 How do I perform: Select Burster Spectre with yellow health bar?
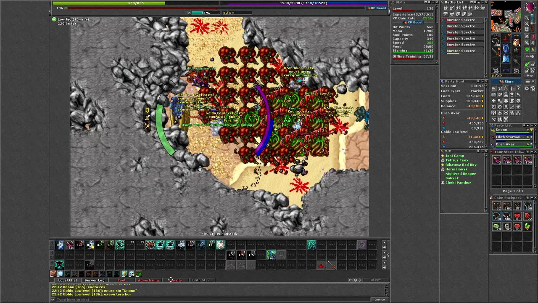coord(462,51)
